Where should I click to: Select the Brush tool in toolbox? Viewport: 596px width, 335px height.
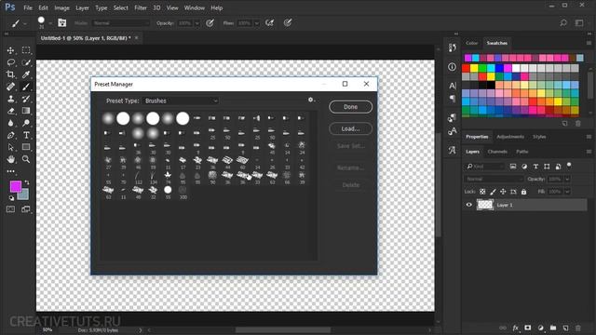(26, 87)
